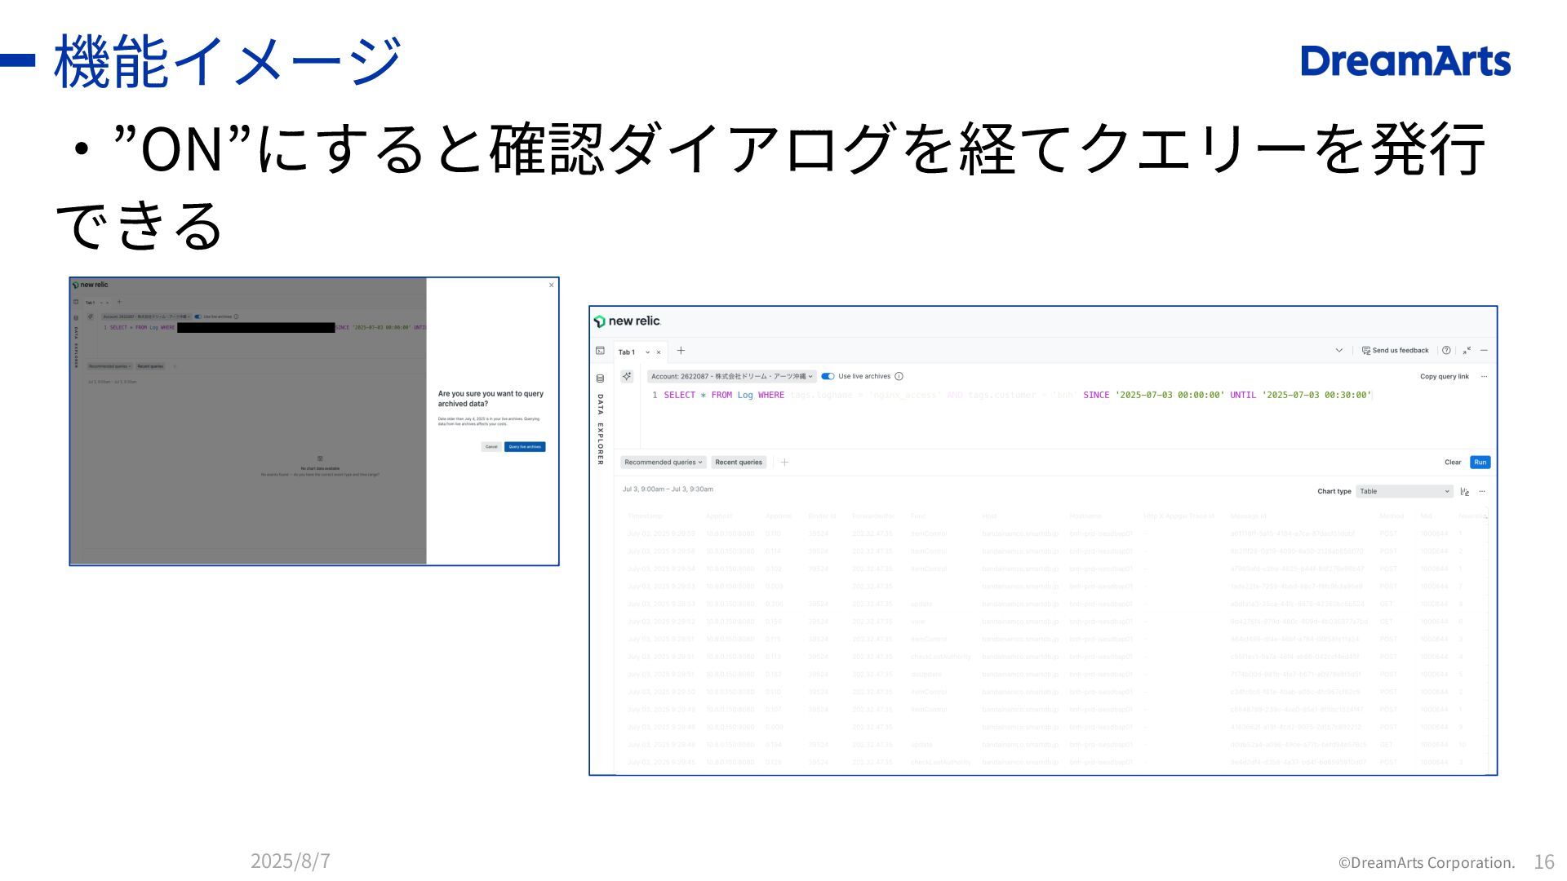Image resolution: width=1567 pixels, height=881 pixels.
Task: Open the help question-mark icon in right screenshot
Action: [x=1446, y=351]
